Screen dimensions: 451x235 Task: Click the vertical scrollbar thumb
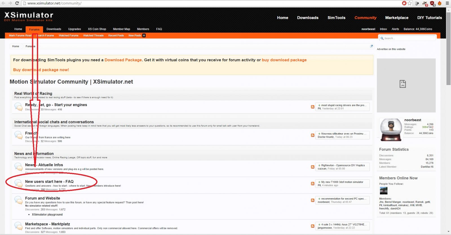[448, 48]
